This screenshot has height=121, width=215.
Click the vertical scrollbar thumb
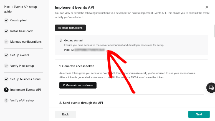214,31
